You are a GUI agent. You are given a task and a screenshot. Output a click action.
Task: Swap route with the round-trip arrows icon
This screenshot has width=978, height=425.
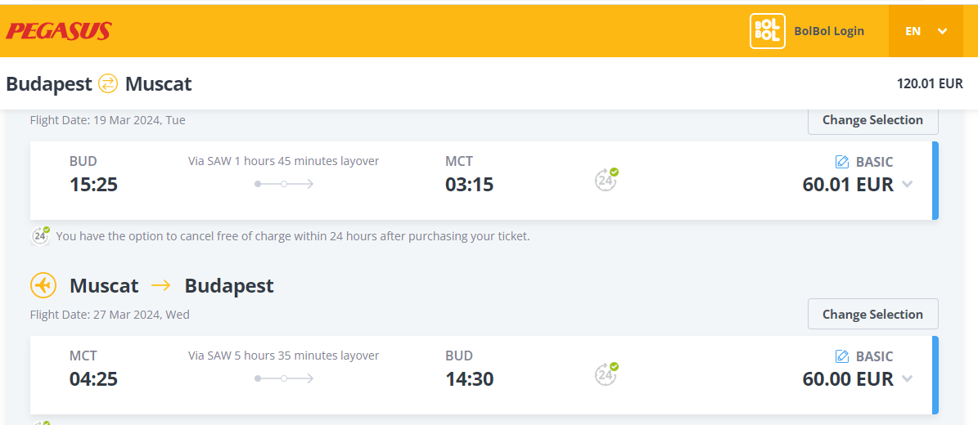point(108,83)
